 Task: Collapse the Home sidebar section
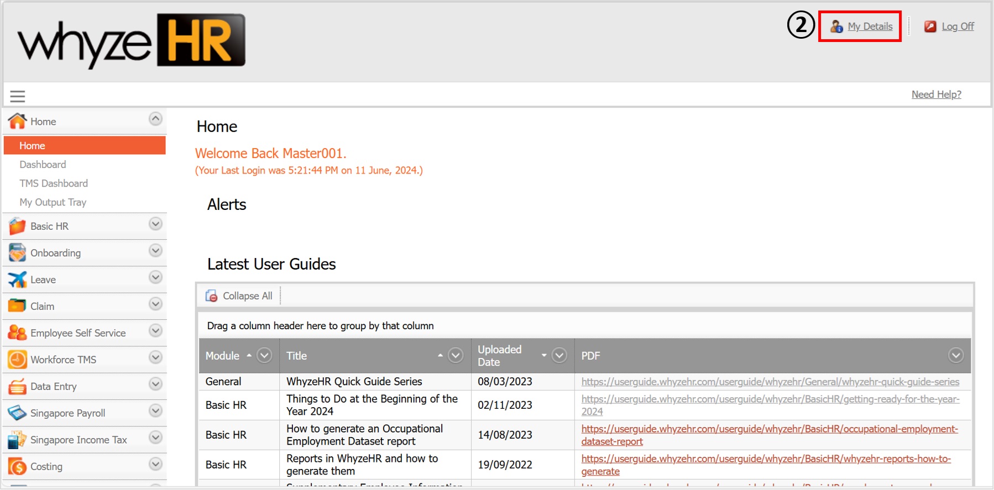coord(156,119)
